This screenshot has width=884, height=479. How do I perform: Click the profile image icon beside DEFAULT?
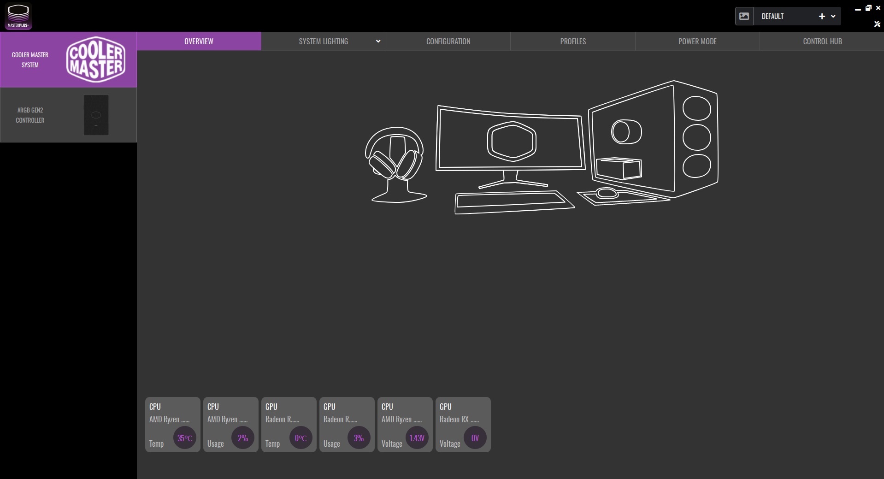click(744, 16)
